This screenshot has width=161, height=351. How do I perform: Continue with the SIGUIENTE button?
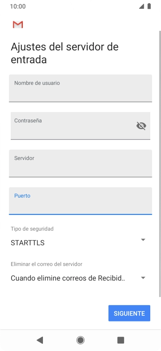(129, 313)
